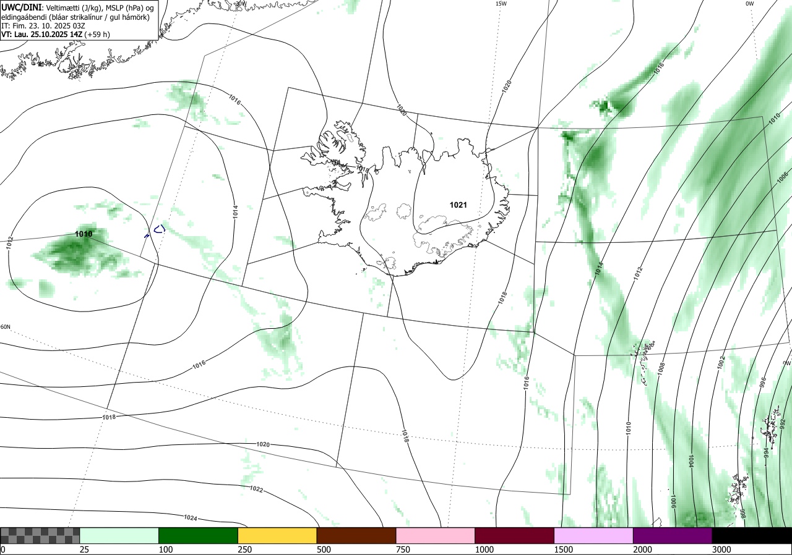Click the legend tick label 3000
Image resolution: width=792 pixels, height=555 pixels.
[x=721, y=549]
